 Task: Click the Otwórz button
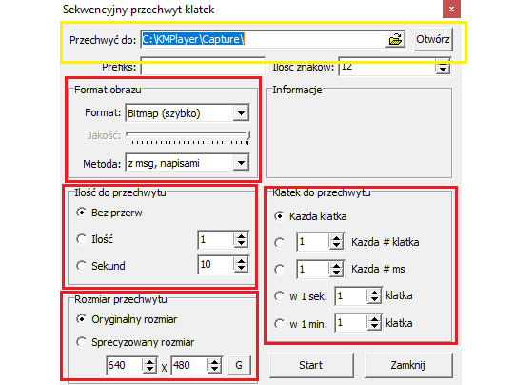433,39
